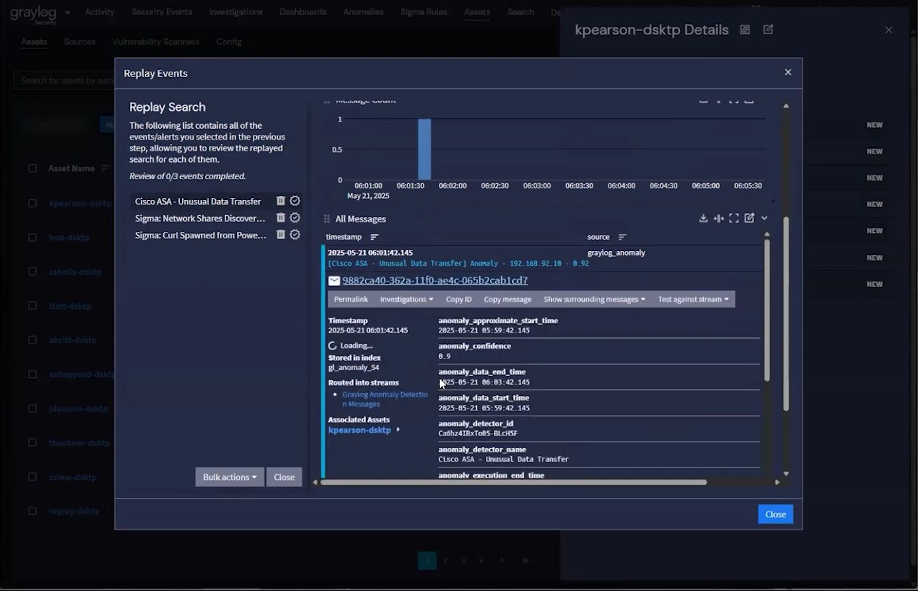
Task: Open All Messages widget in fullscreen
Action: click(733, 218)
